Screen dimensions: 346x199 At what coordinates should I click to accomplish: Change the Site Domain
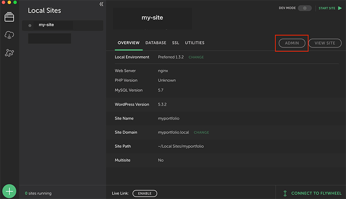(x=201, y=132)
